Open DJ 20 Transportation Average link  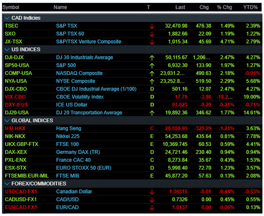pos(89,113)
